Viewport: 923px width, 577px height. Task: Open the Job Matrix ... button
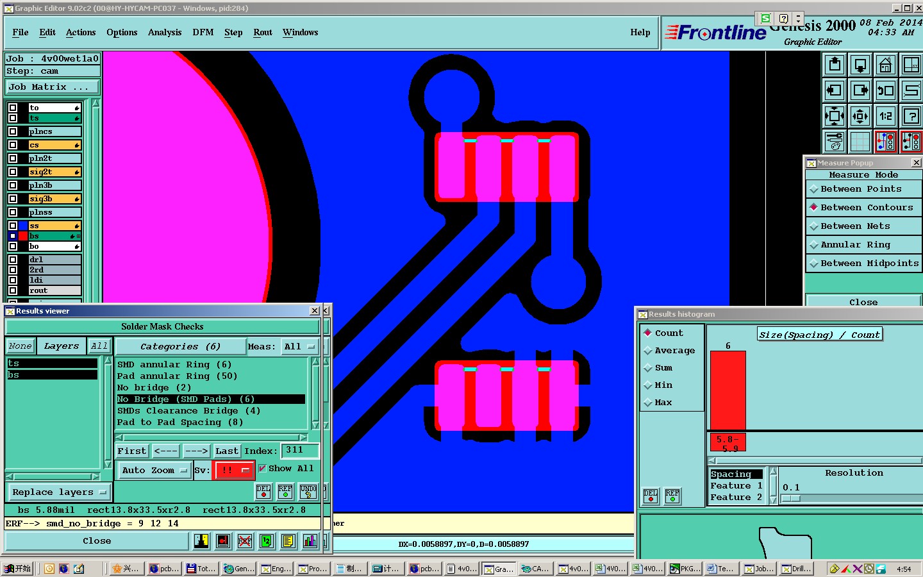coord(53,87)
